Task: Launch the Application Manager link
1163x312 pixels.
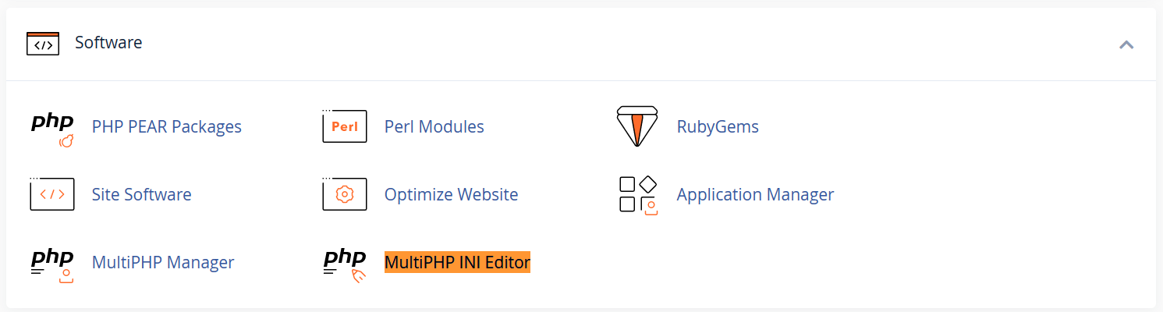Action: point(755,194)
